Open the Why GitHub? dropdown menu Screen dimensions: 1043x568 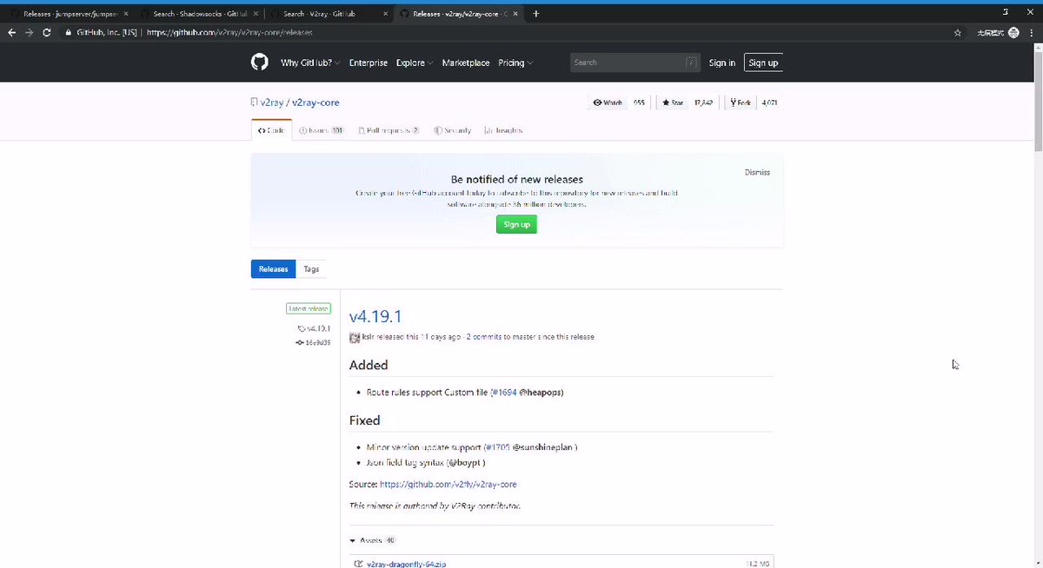click(x=311, y=63)
